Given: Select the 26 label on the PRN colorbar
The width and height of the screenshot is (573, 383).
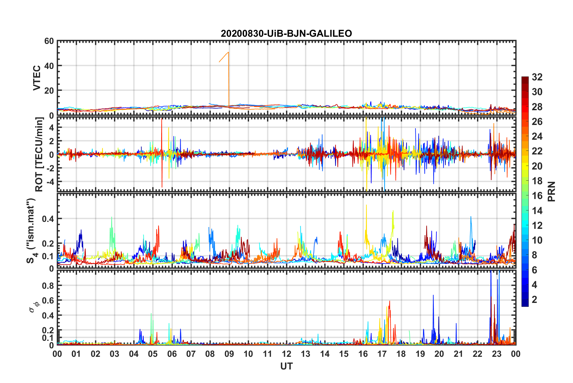Looking at the screenshot, I should [537, 122].
